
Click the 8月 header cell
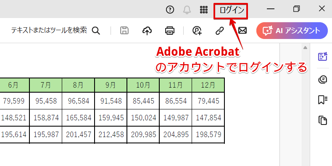pos(78,85)
